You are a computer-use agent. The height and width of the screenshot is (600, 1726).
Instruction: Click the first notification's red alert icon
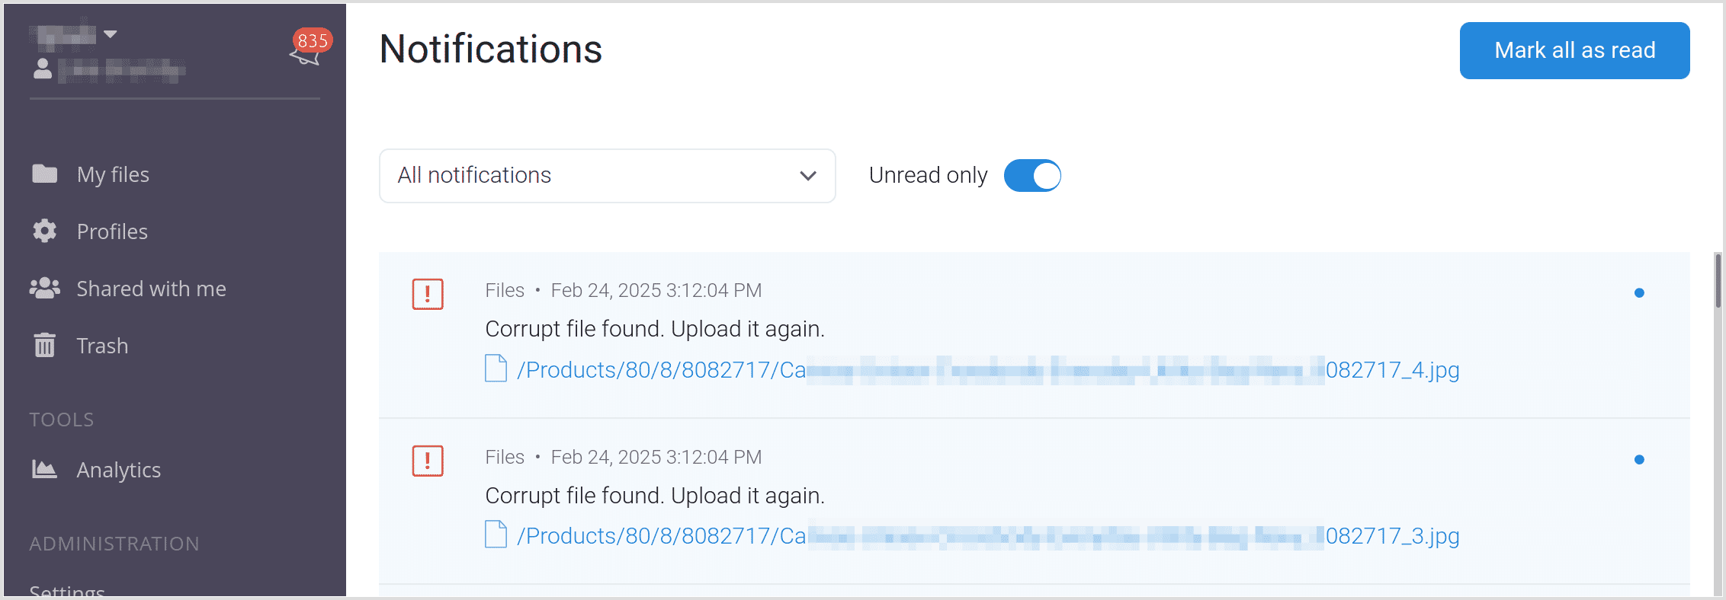tap(428, 294)
